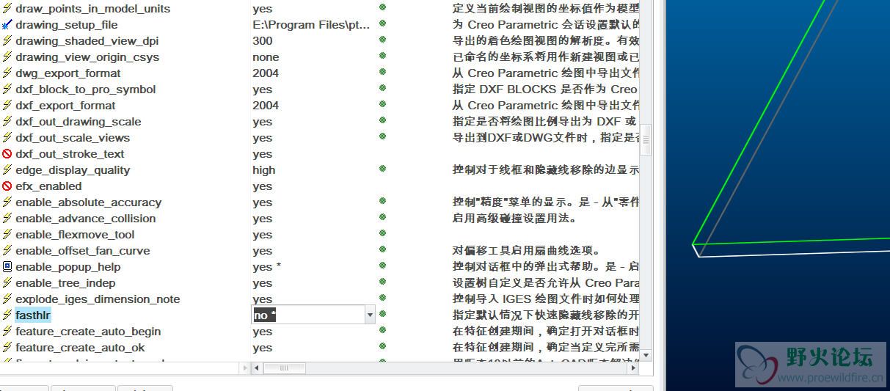Viewport: 890px width, 391px height.
Task: Select the enable_flexmove_tool option name
Action: (x=75, y=235)
